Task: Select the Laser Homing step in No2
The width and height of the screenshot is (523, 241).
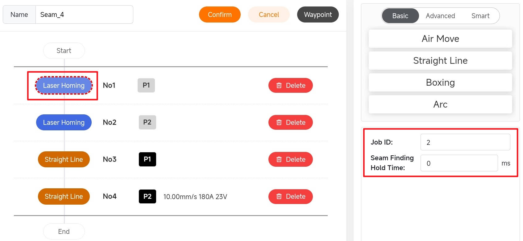Action: [64, 122]
